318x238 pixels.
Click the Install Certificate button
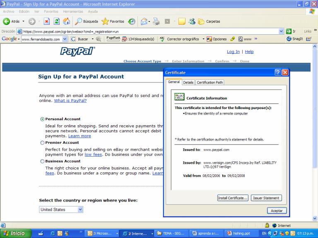[233, 198]
